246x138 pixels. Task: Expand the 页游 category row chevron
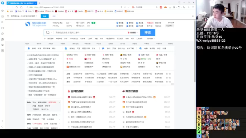[60, 119]
